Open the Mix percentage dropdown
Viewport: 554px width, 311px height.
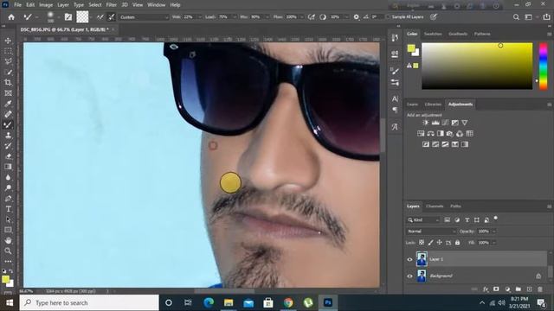tap(267, 17)
